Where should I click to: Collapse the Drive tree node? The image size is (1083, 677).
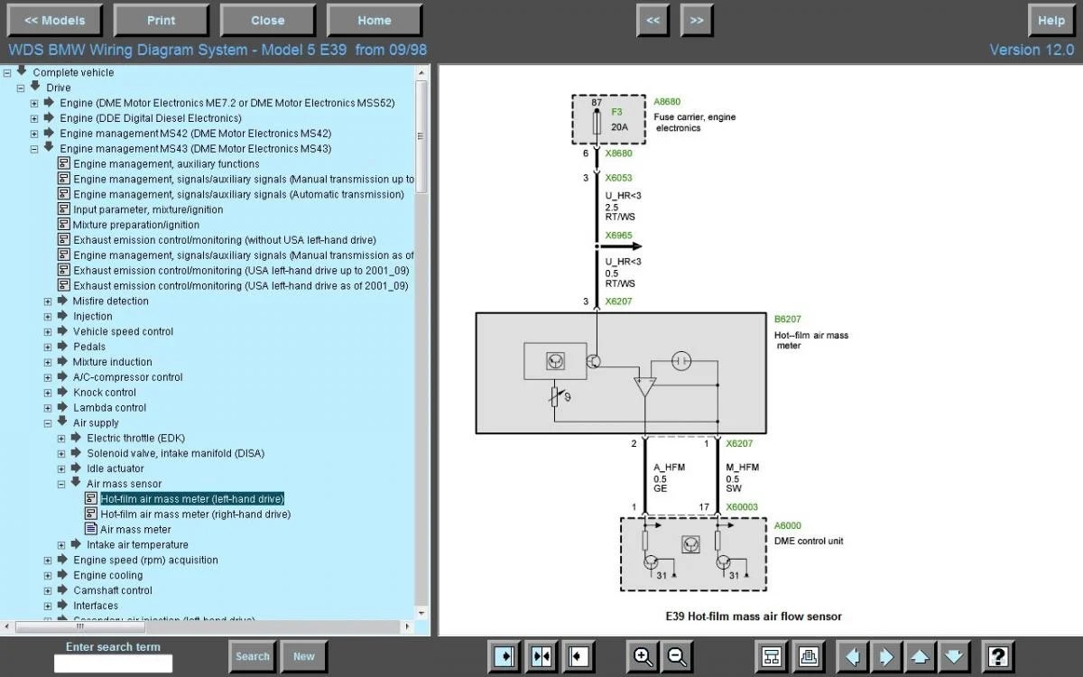(21, 88)
